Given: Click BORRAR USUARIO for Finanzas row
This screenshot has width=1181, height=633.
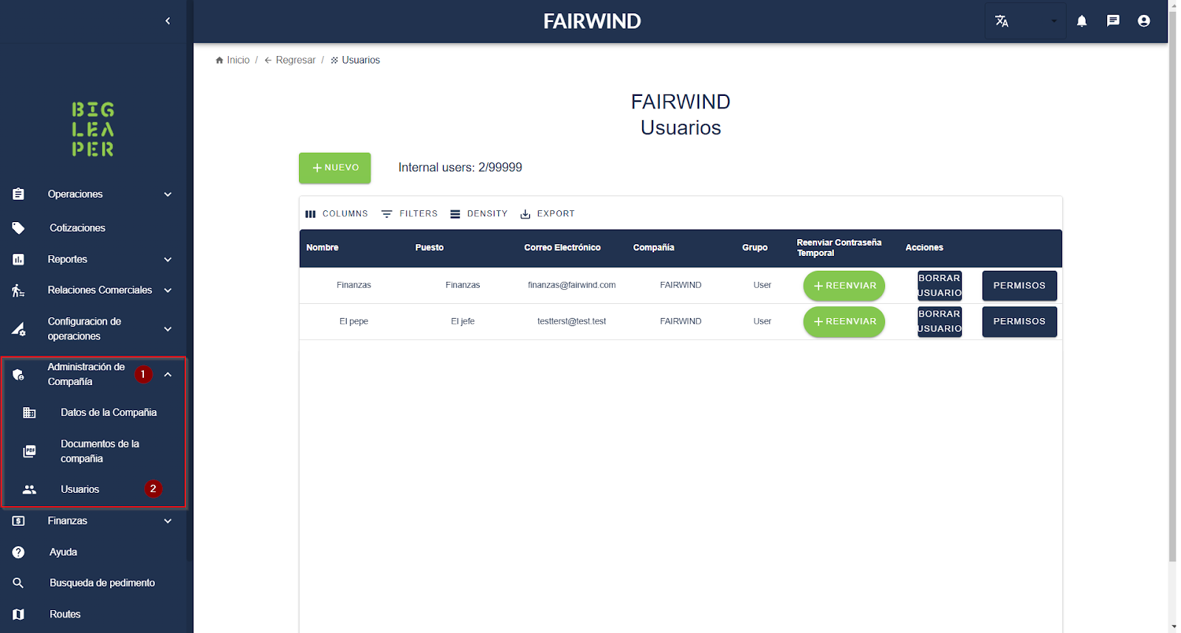Looking at the screenshot, I should pyautogui.click(x=940, y=286).
